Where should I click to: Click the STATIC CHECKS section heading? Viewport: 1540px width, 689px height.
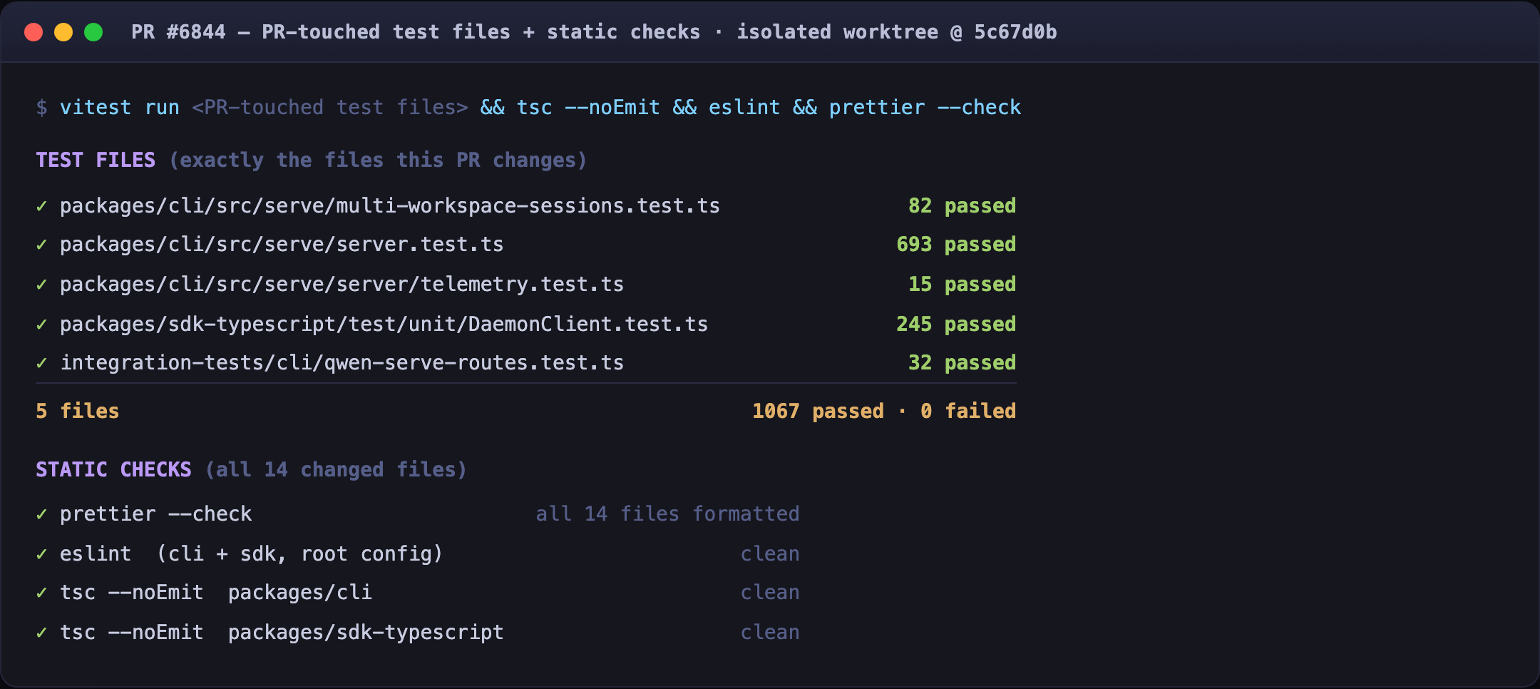point(113,469)
